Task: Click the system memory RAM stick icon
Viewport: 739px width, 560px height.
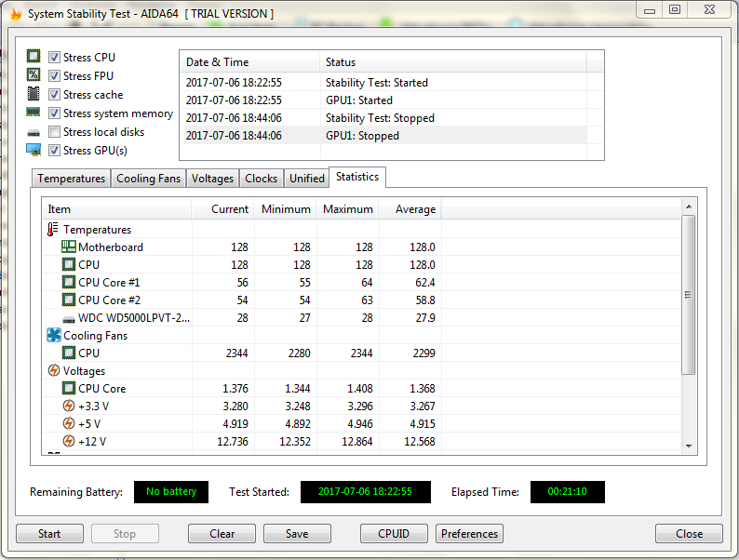Action: pos(34,113)
